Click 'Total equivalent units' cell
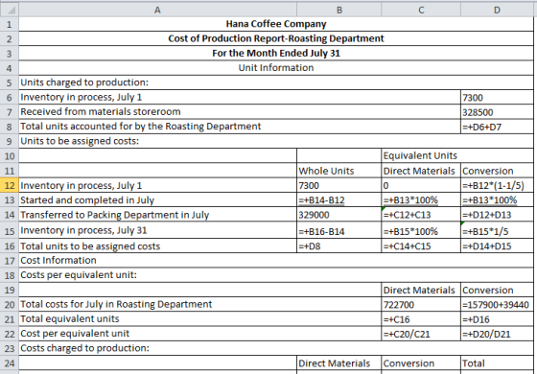The image size is (537, 374). tap(200, 318)
